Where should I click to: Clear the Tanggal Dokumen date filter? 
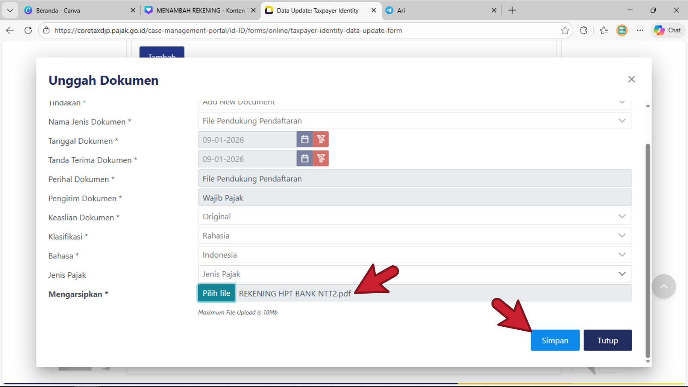tap(321, 139)
